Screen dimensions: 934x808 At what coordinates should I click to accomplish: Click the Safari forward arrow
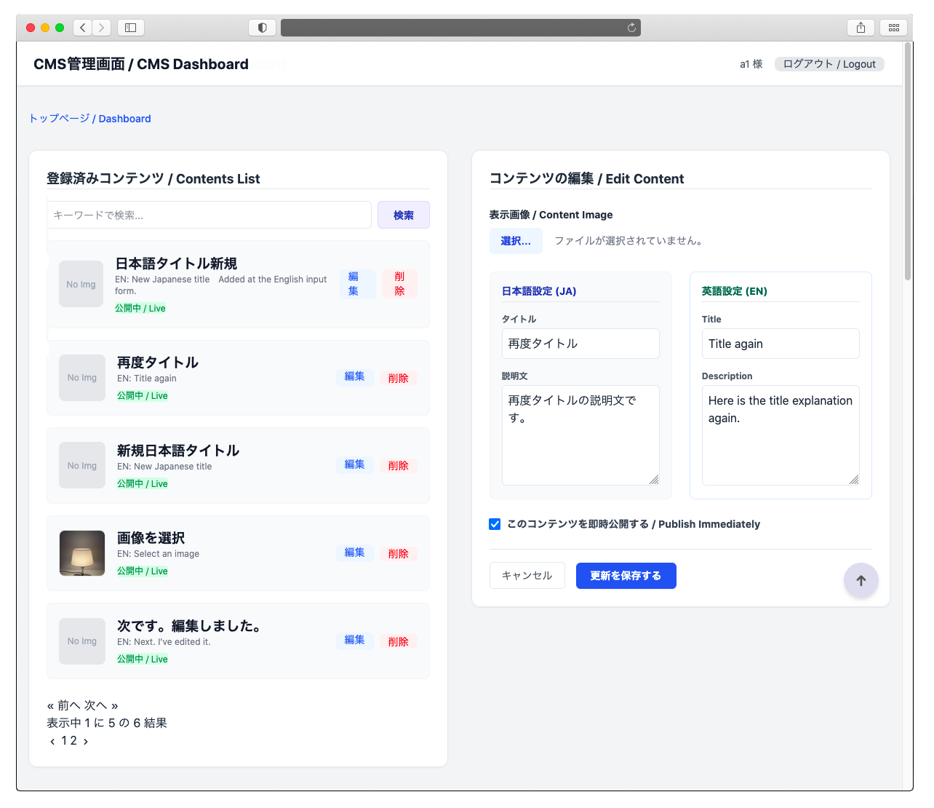coord(102,28)
